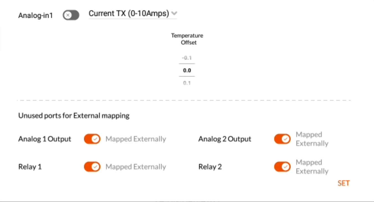374x202 pixels.
Task: Click Mapped Externally text beside Relay 2
Action: (x=312, y=167)
